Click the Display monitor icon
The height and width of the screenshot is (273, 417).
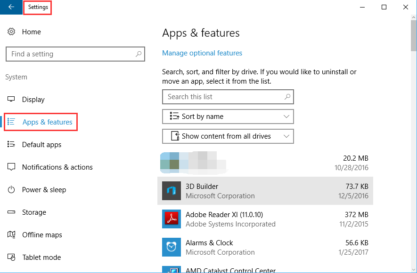click(x=11, y=99)
